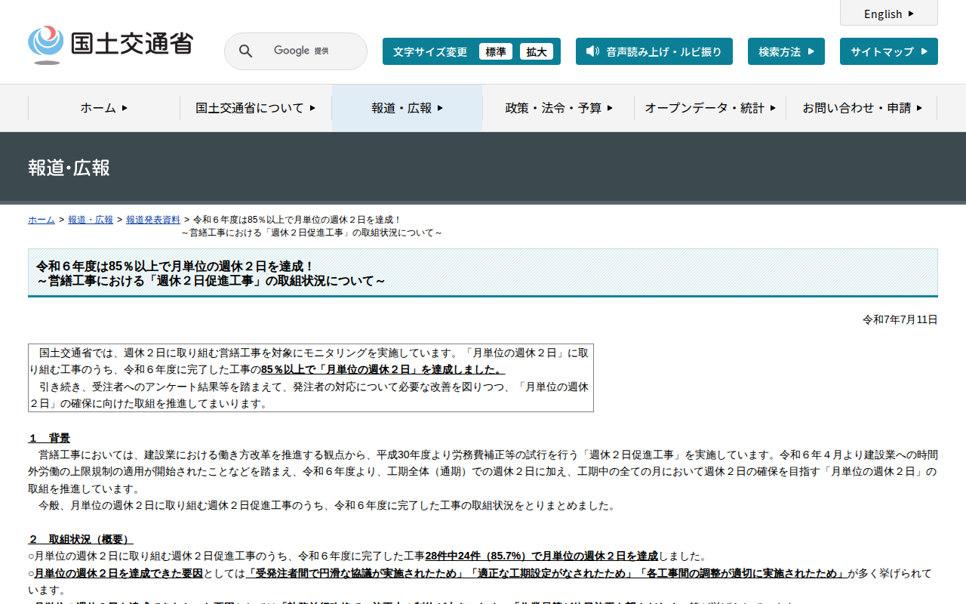Click the bold text 月単位の週休２日を達成できた要因
The height and width of the screenshot is (604, 966).
pos(118,573)
